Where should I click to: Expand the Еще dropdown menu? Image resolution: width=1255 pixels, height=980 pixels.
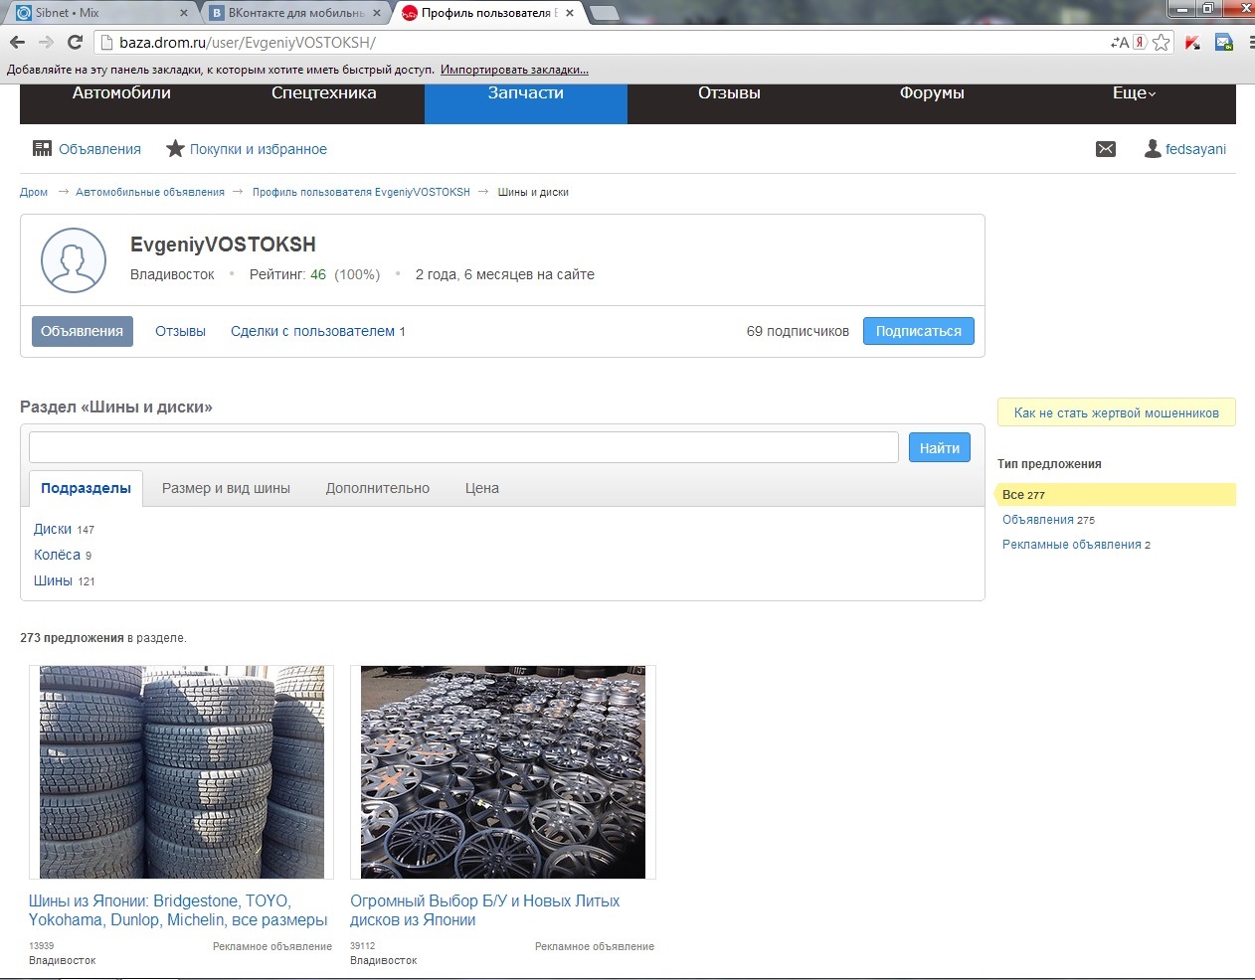[x=1134, y=93]
